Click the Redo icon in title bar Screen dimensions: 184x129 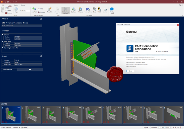coord(16,2)
